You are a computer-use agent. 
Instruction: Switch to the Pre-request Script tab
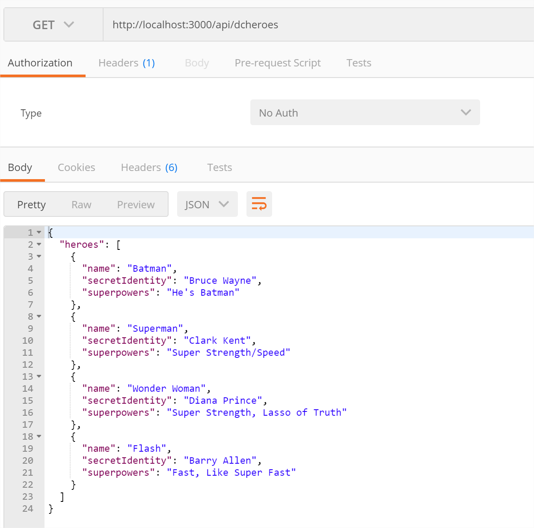pyautogui.click(x=278, y=63)
